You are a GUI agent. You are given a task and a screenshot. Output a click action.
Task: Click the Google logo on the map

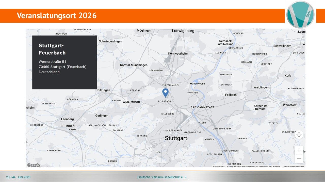tap(34, 165)
